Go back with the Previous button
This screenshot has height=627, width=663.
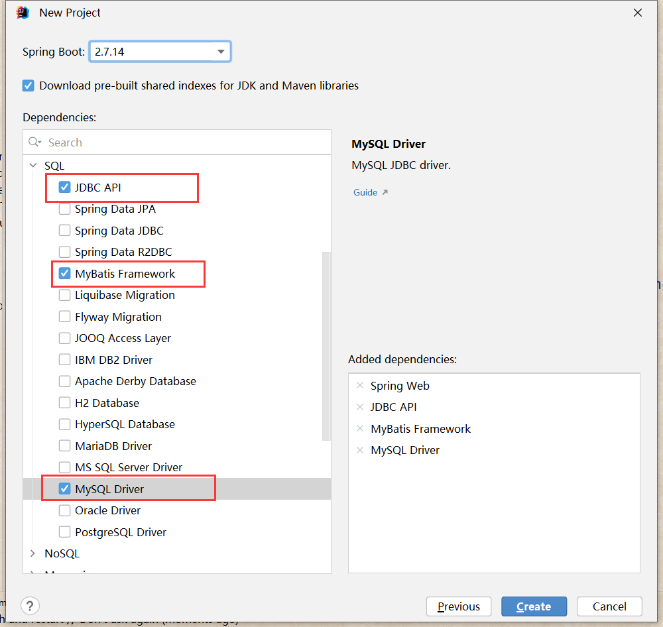pos(459,606)
